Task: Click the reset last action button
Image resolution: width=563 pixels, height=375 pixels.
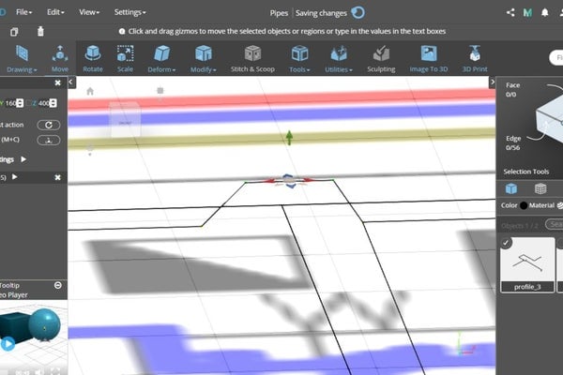Action: (x=49, y=125)
